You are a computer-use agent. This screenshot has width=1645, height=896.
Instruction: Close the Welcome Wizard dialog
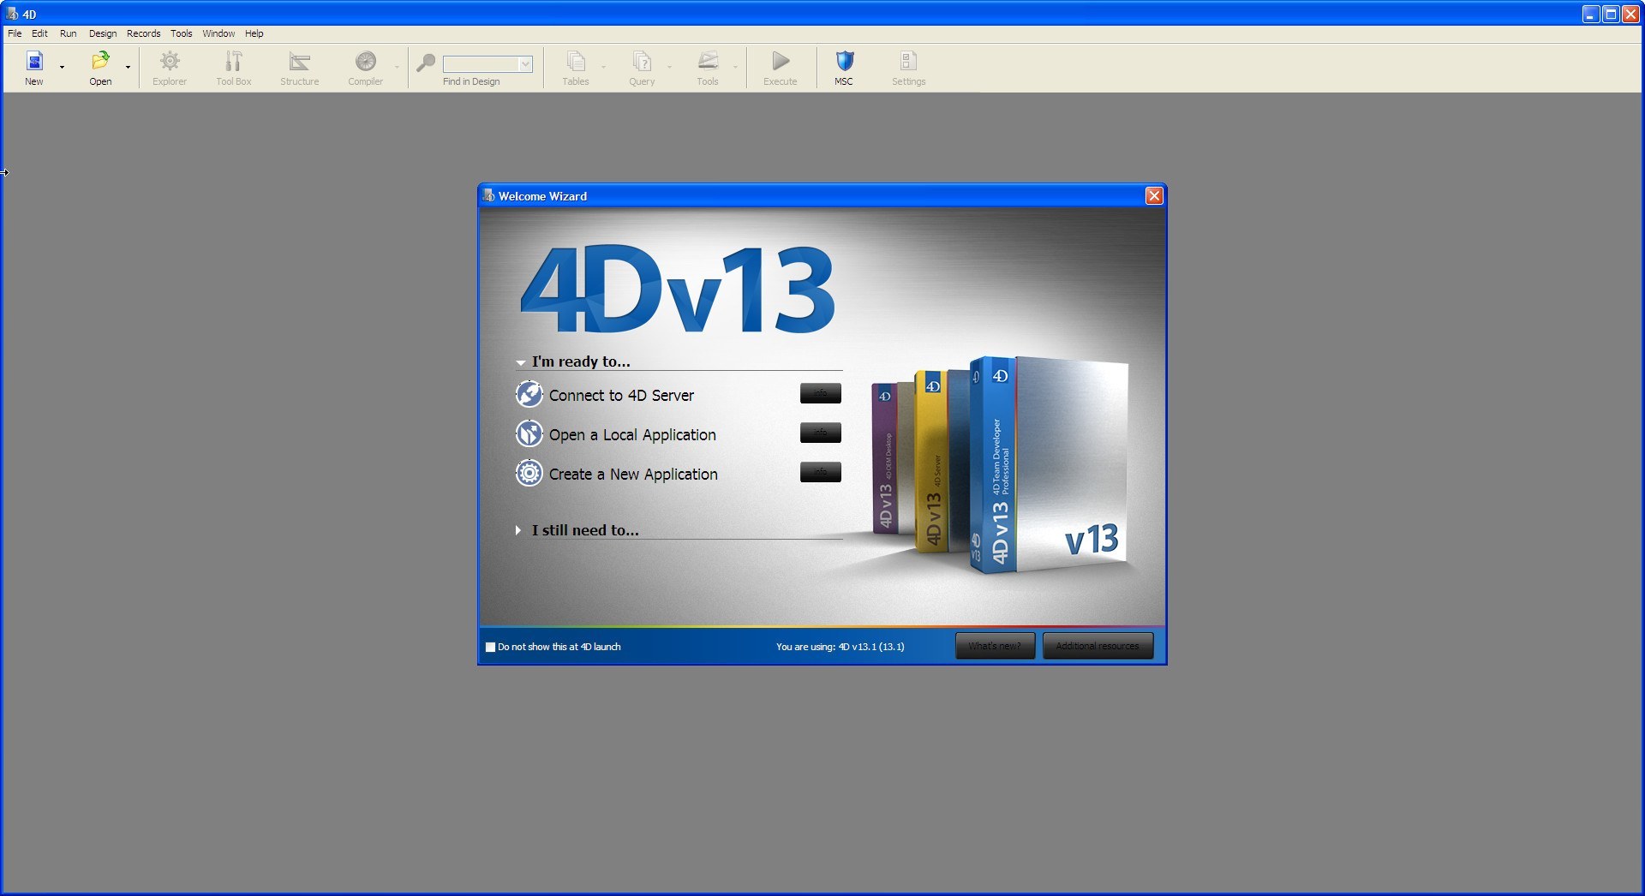[1154, 196]
